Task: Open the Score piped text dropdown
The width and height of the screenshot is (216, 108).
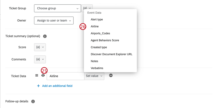Action: point(40,47)
